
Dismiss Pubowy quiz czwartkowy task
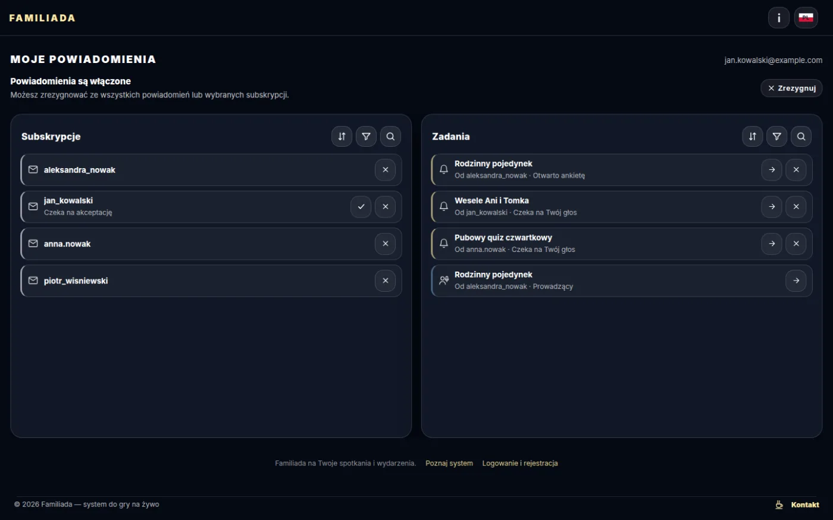click(796, 244)
